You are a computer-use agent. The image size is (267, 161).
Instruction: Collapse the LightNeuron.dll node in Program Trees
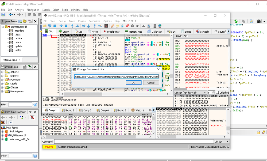(3, 27)
